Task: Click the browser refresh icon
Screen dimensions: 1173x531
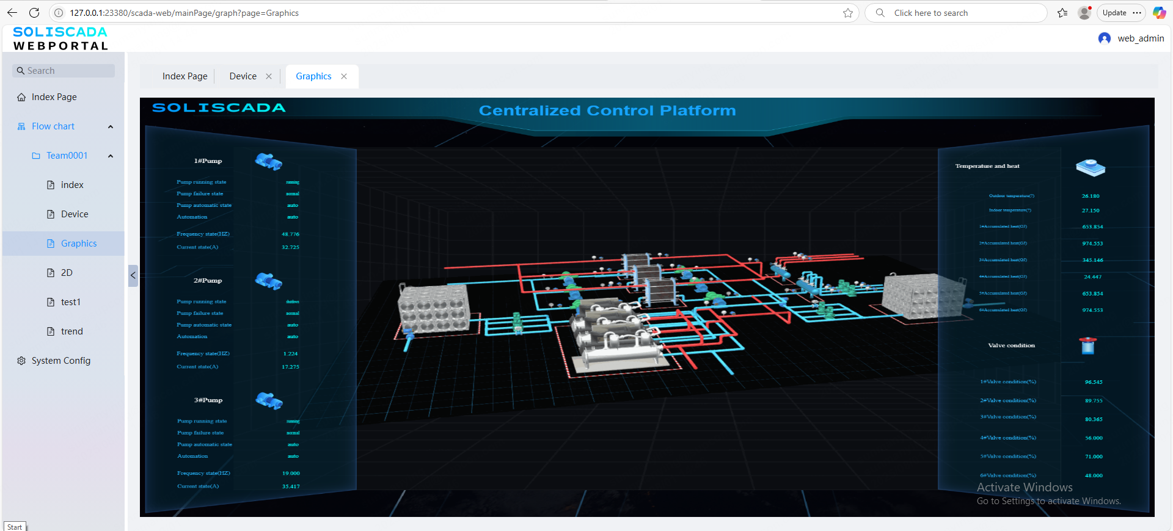Action: pyautogui.click(x=34, y=13)
